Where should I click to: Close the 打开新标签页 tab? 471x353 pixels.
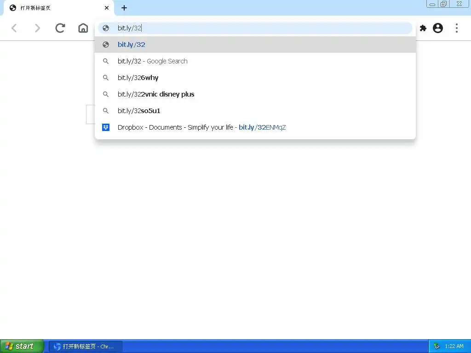pyautogui.click(x=107, y=8)
